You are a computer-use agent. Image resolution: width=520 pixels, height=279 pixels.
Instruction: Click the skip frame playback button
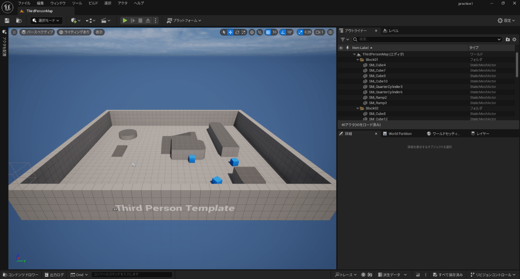[133, 20]
